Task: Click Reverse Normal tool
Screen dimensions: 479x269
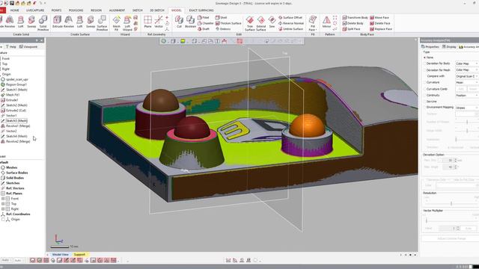Action: tap(291, 23)
